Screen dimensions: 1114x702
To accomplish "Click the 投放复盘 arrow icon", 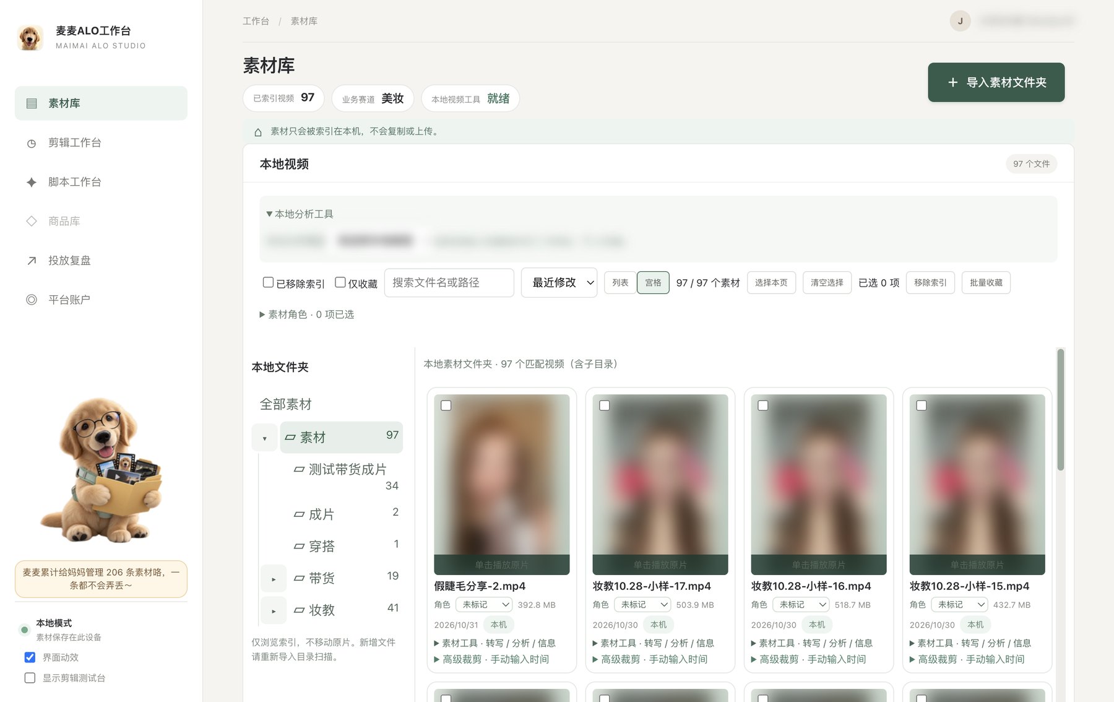I will (x=32, y=261).
